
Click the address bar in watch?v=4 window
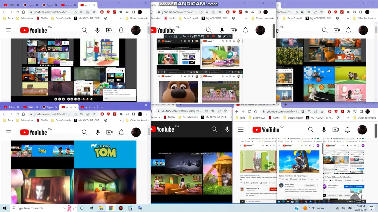pyautogui.click(x=292, y=112)
